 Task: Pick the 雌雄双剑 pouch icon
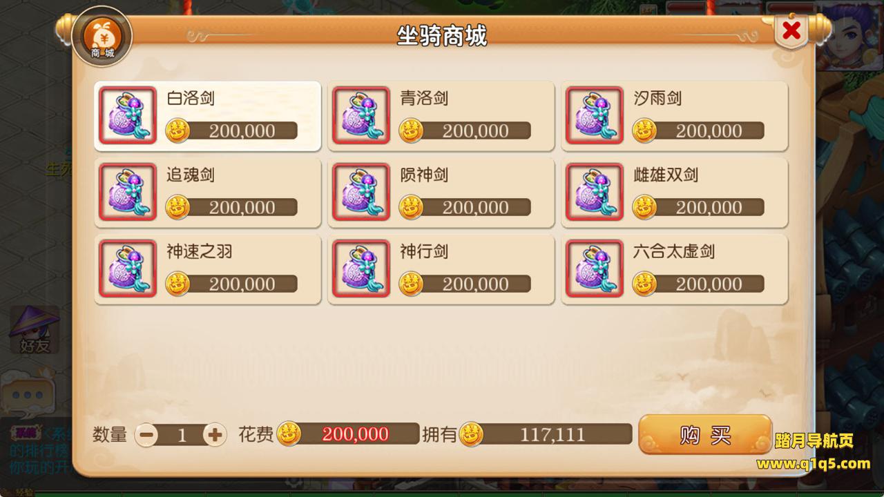(595, 192)
